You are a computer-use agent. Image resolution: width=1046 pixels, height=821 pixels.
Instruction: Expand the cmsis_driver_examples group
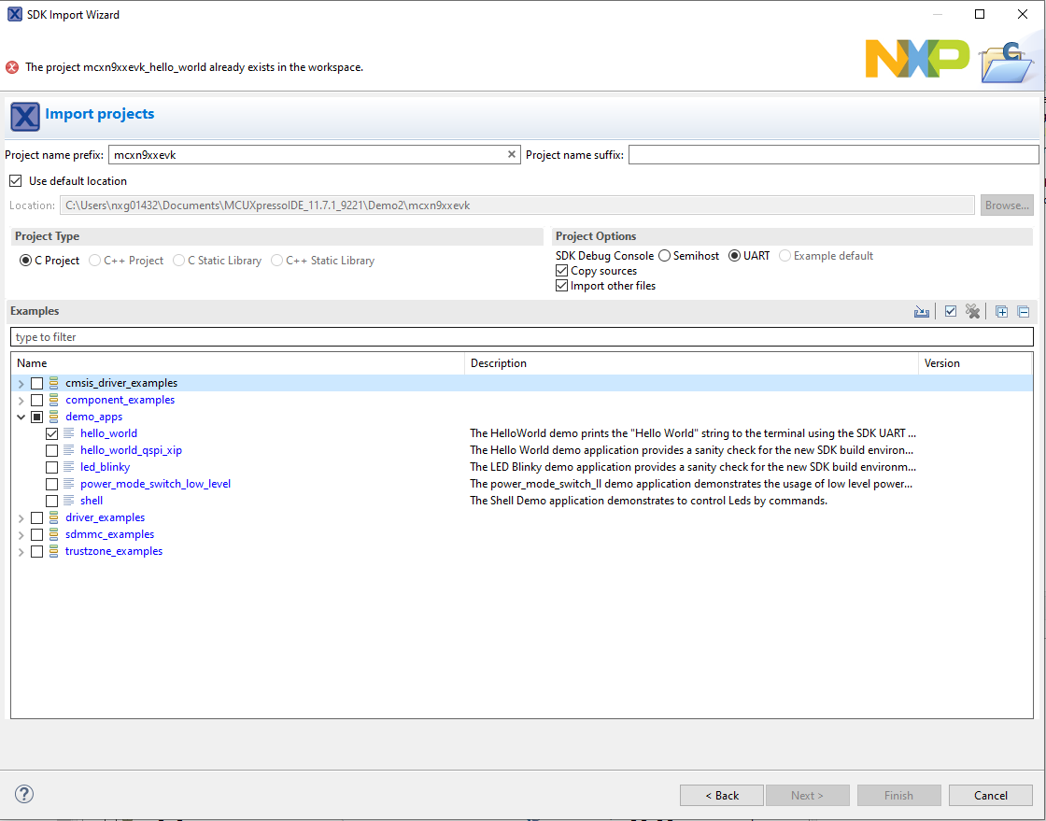click(x=21, y=383)
